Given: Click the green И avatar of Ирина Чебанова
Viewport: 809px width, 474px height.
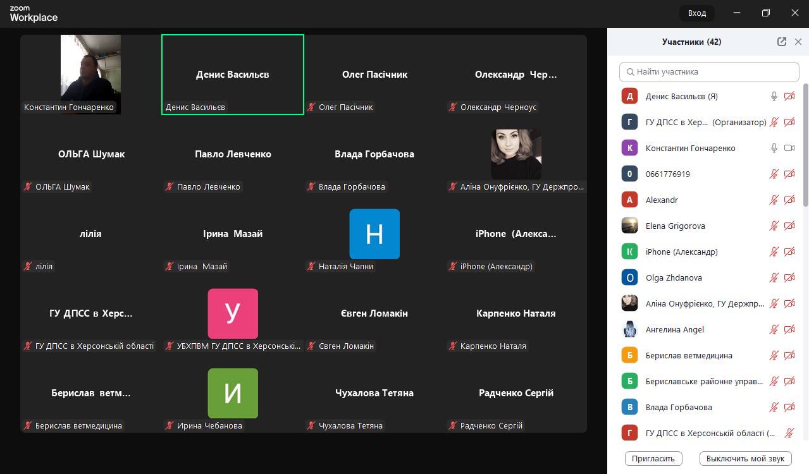Looking at the screenshot, I should click(x=233, y=393).
